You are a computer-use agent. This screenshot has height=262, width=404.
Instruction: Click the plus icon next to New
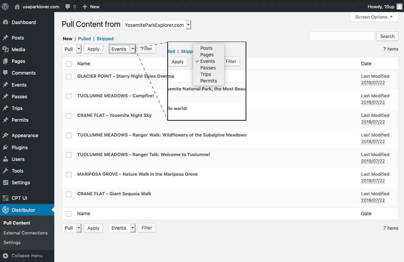pos(85,7)
